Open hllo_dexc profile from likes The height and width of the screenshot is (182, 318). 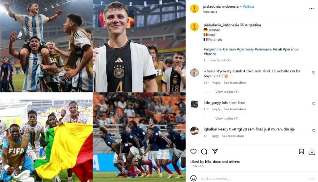(x=213, y=162)
